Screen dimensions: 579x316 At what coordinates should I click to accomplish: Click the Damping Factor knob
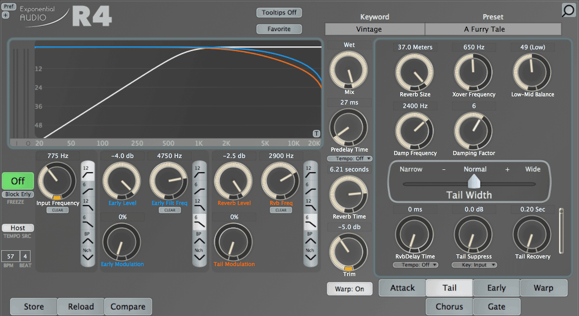pos(473,131)
